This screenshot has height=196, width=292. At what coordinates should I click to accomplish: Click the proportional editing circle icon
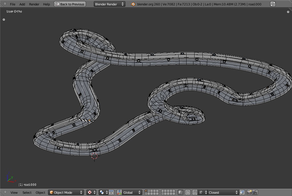188,193
